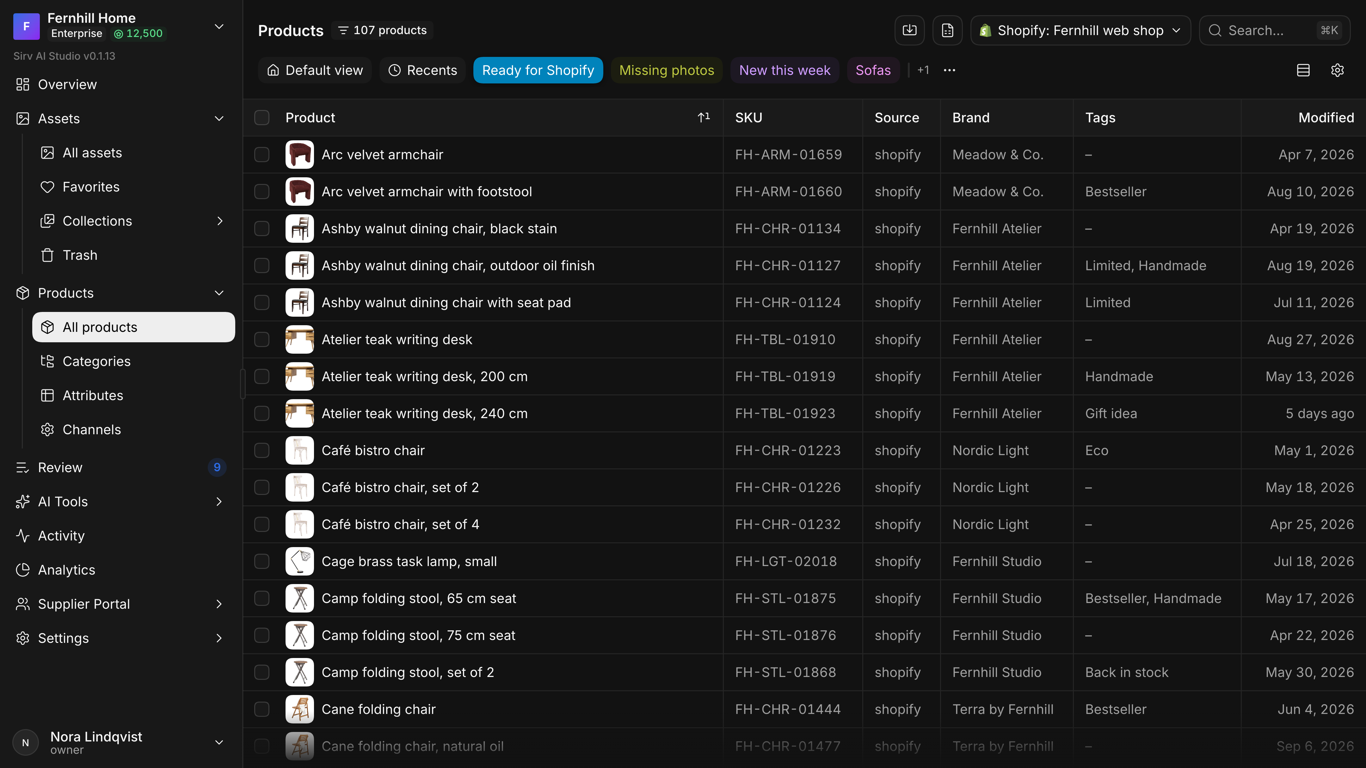Open All products in the sidebar
Viewport: 1366px width, 768px height.
pyautogui.click(x=134, y=327)
